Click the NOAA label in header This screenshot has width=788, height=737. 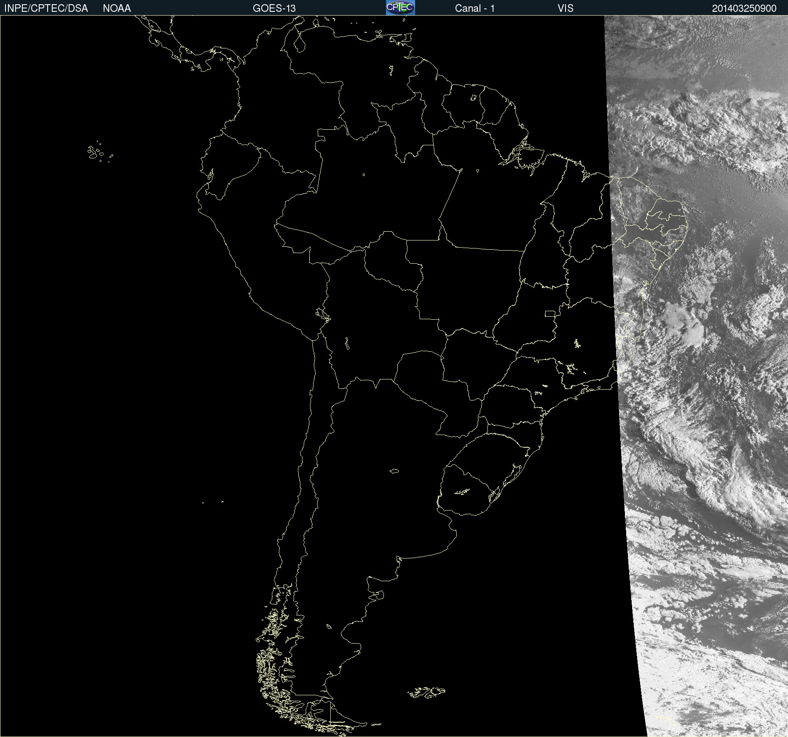117,8
